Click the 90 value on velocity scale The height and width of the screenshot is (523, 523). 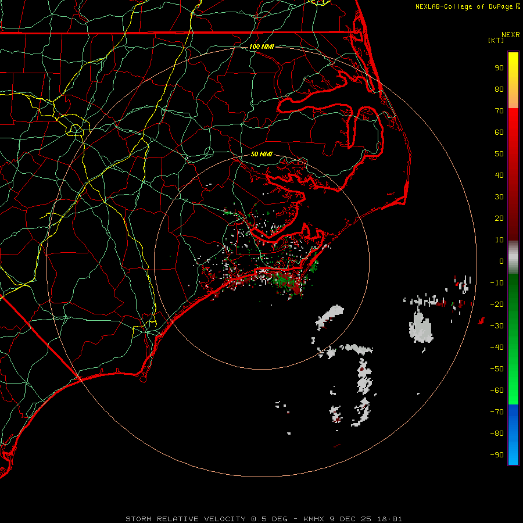coord(499,68)
